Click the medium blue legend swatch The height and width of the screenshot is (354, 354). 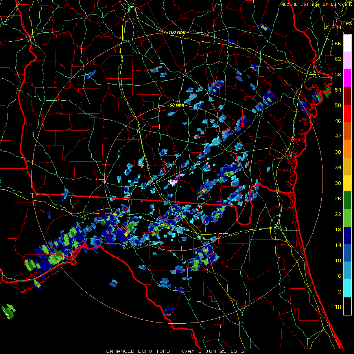tap(347, 253)
